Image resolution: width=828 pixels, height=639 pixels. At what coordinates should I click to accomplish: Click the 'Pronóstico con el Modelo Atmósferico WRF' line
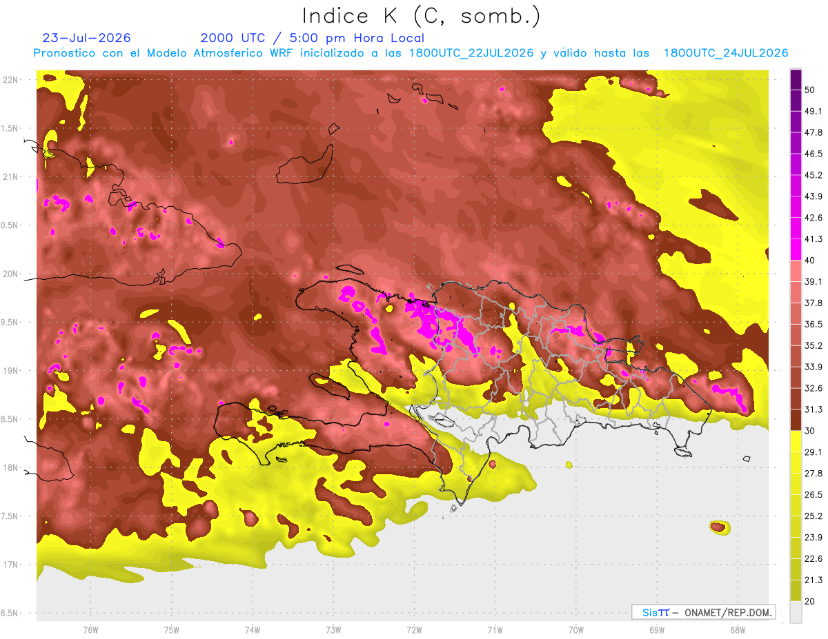coord(411,53)
